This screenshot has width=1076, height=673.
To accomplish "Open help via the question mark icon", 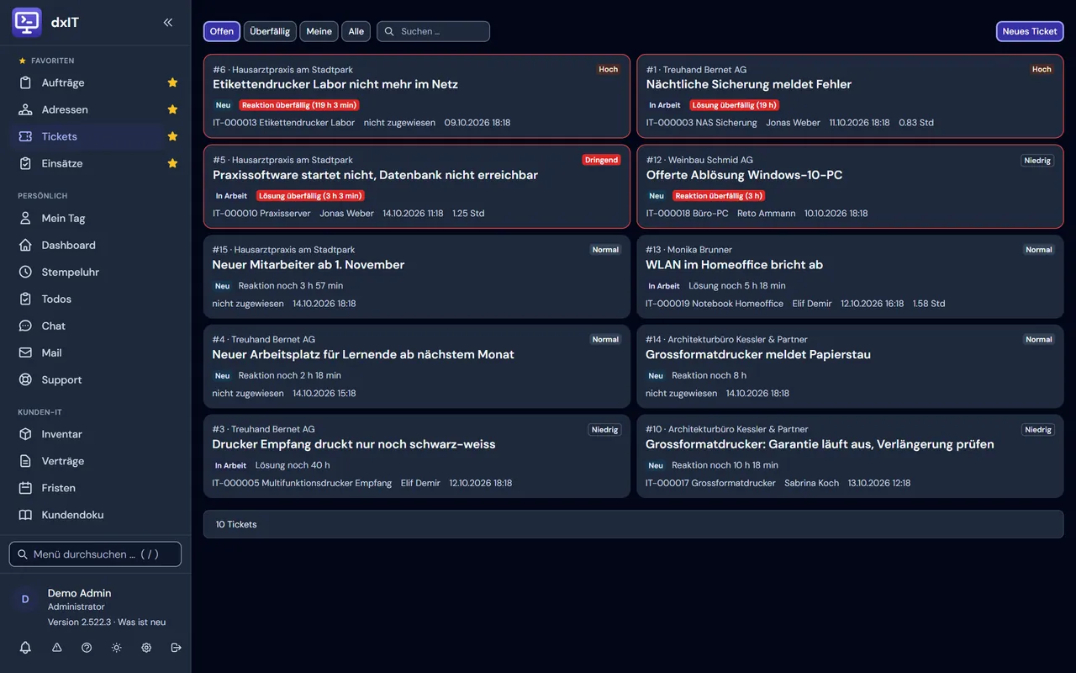I will pyautogui.click(x=87, y=648).
